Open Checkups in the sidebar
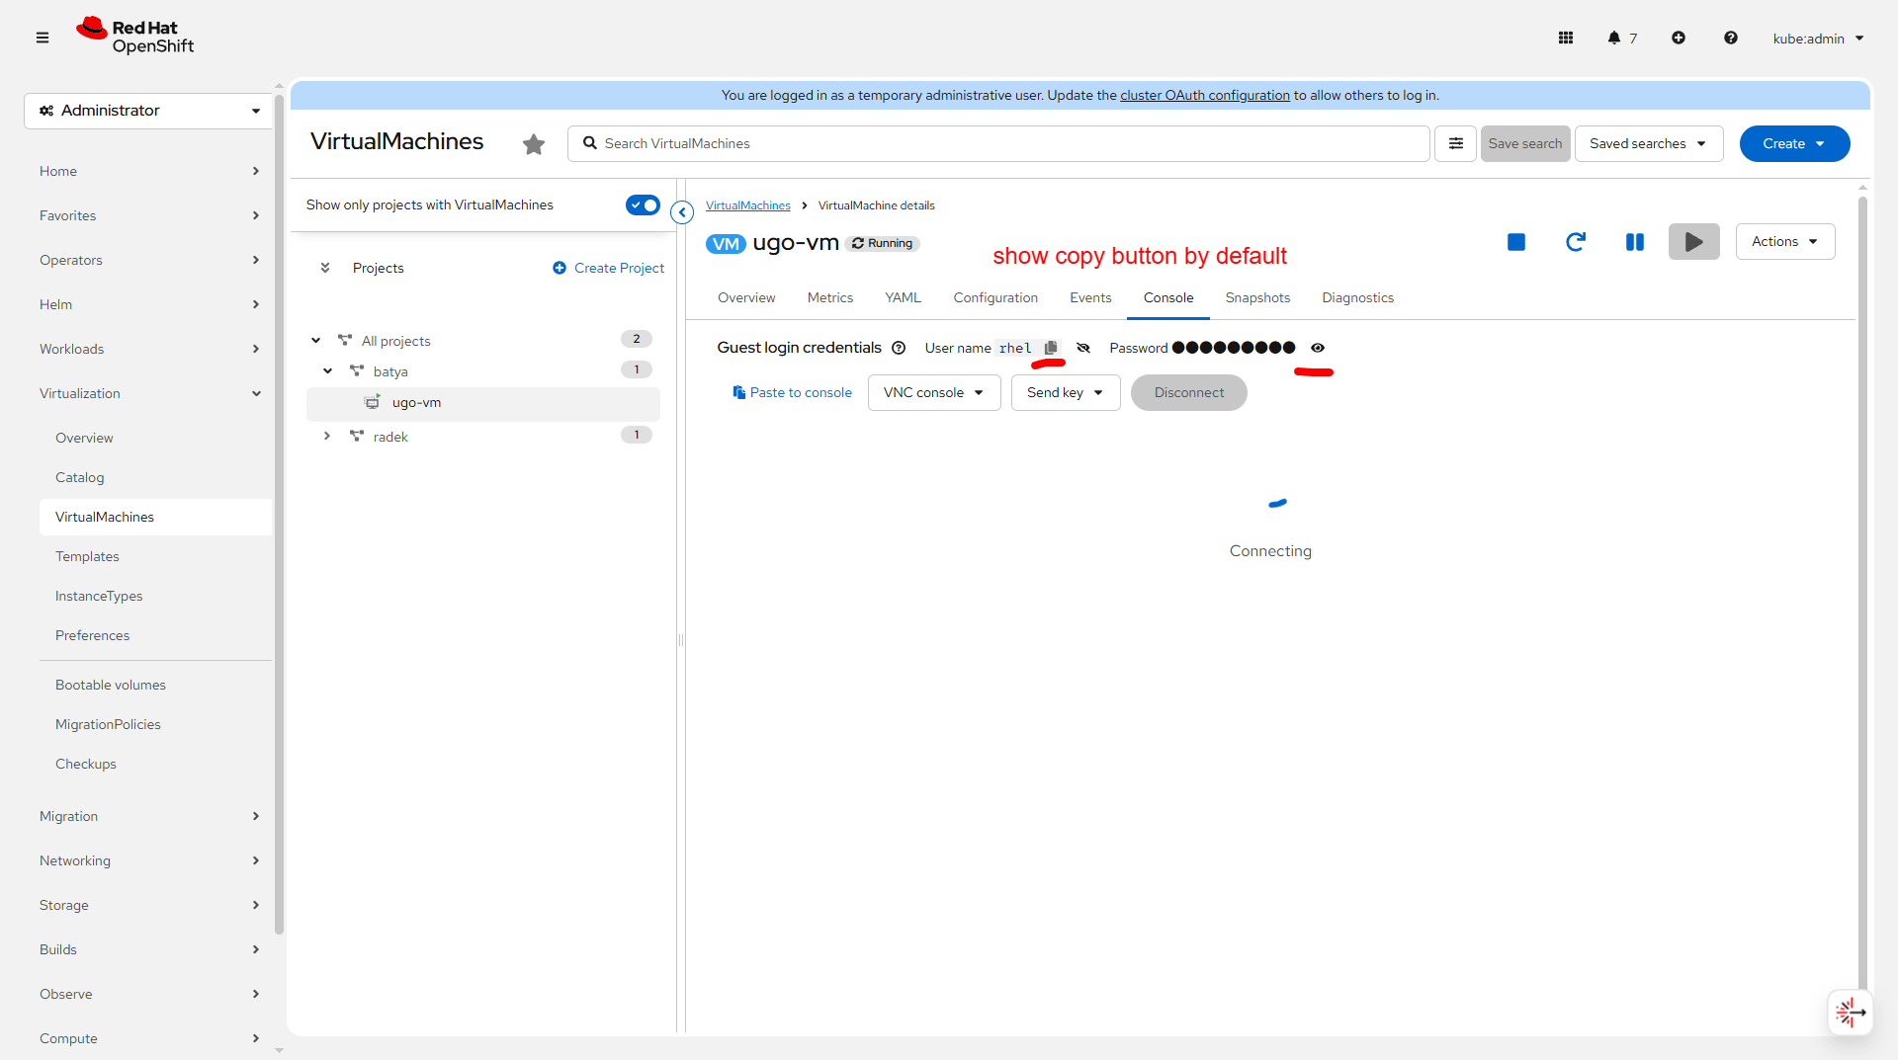 [86, 764]
